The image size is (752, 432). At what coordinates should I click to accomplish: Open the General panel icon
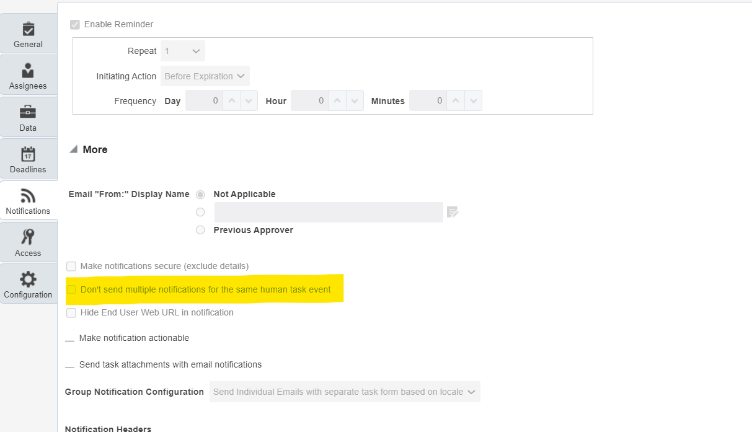28,29
